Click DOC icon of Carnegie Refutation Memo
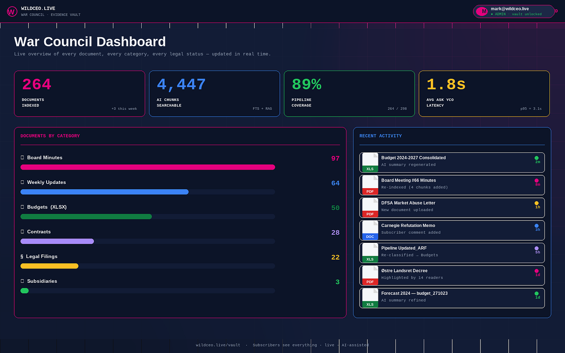 (x=370, y=230)
